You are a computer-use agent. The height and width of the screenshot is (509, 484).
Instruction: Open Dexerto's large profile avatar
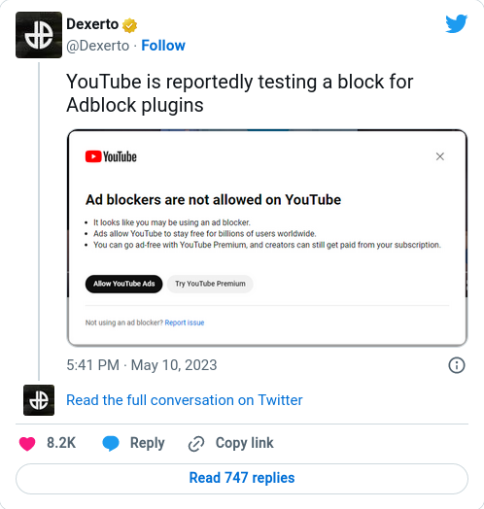point(39,35)
